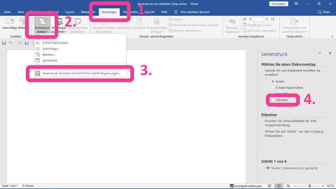Image resolution: width=336 pixels, height=189 pixels.
Task: Click the save icon in quick access toolbar
Action: (x=4, y=43)
